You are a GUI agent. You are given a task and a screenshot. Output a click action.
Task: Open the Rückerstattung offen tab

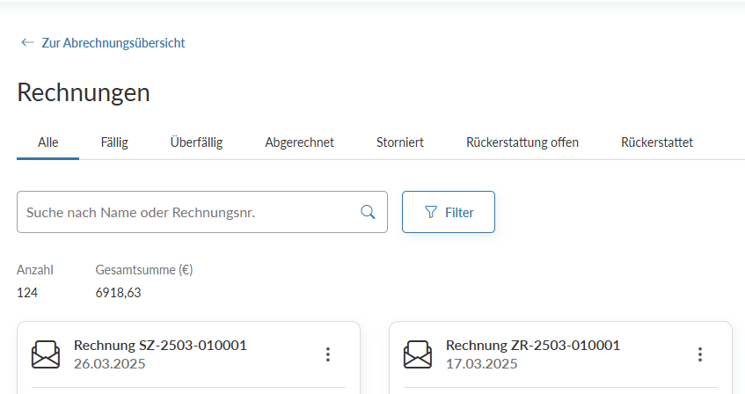point(522,142)
